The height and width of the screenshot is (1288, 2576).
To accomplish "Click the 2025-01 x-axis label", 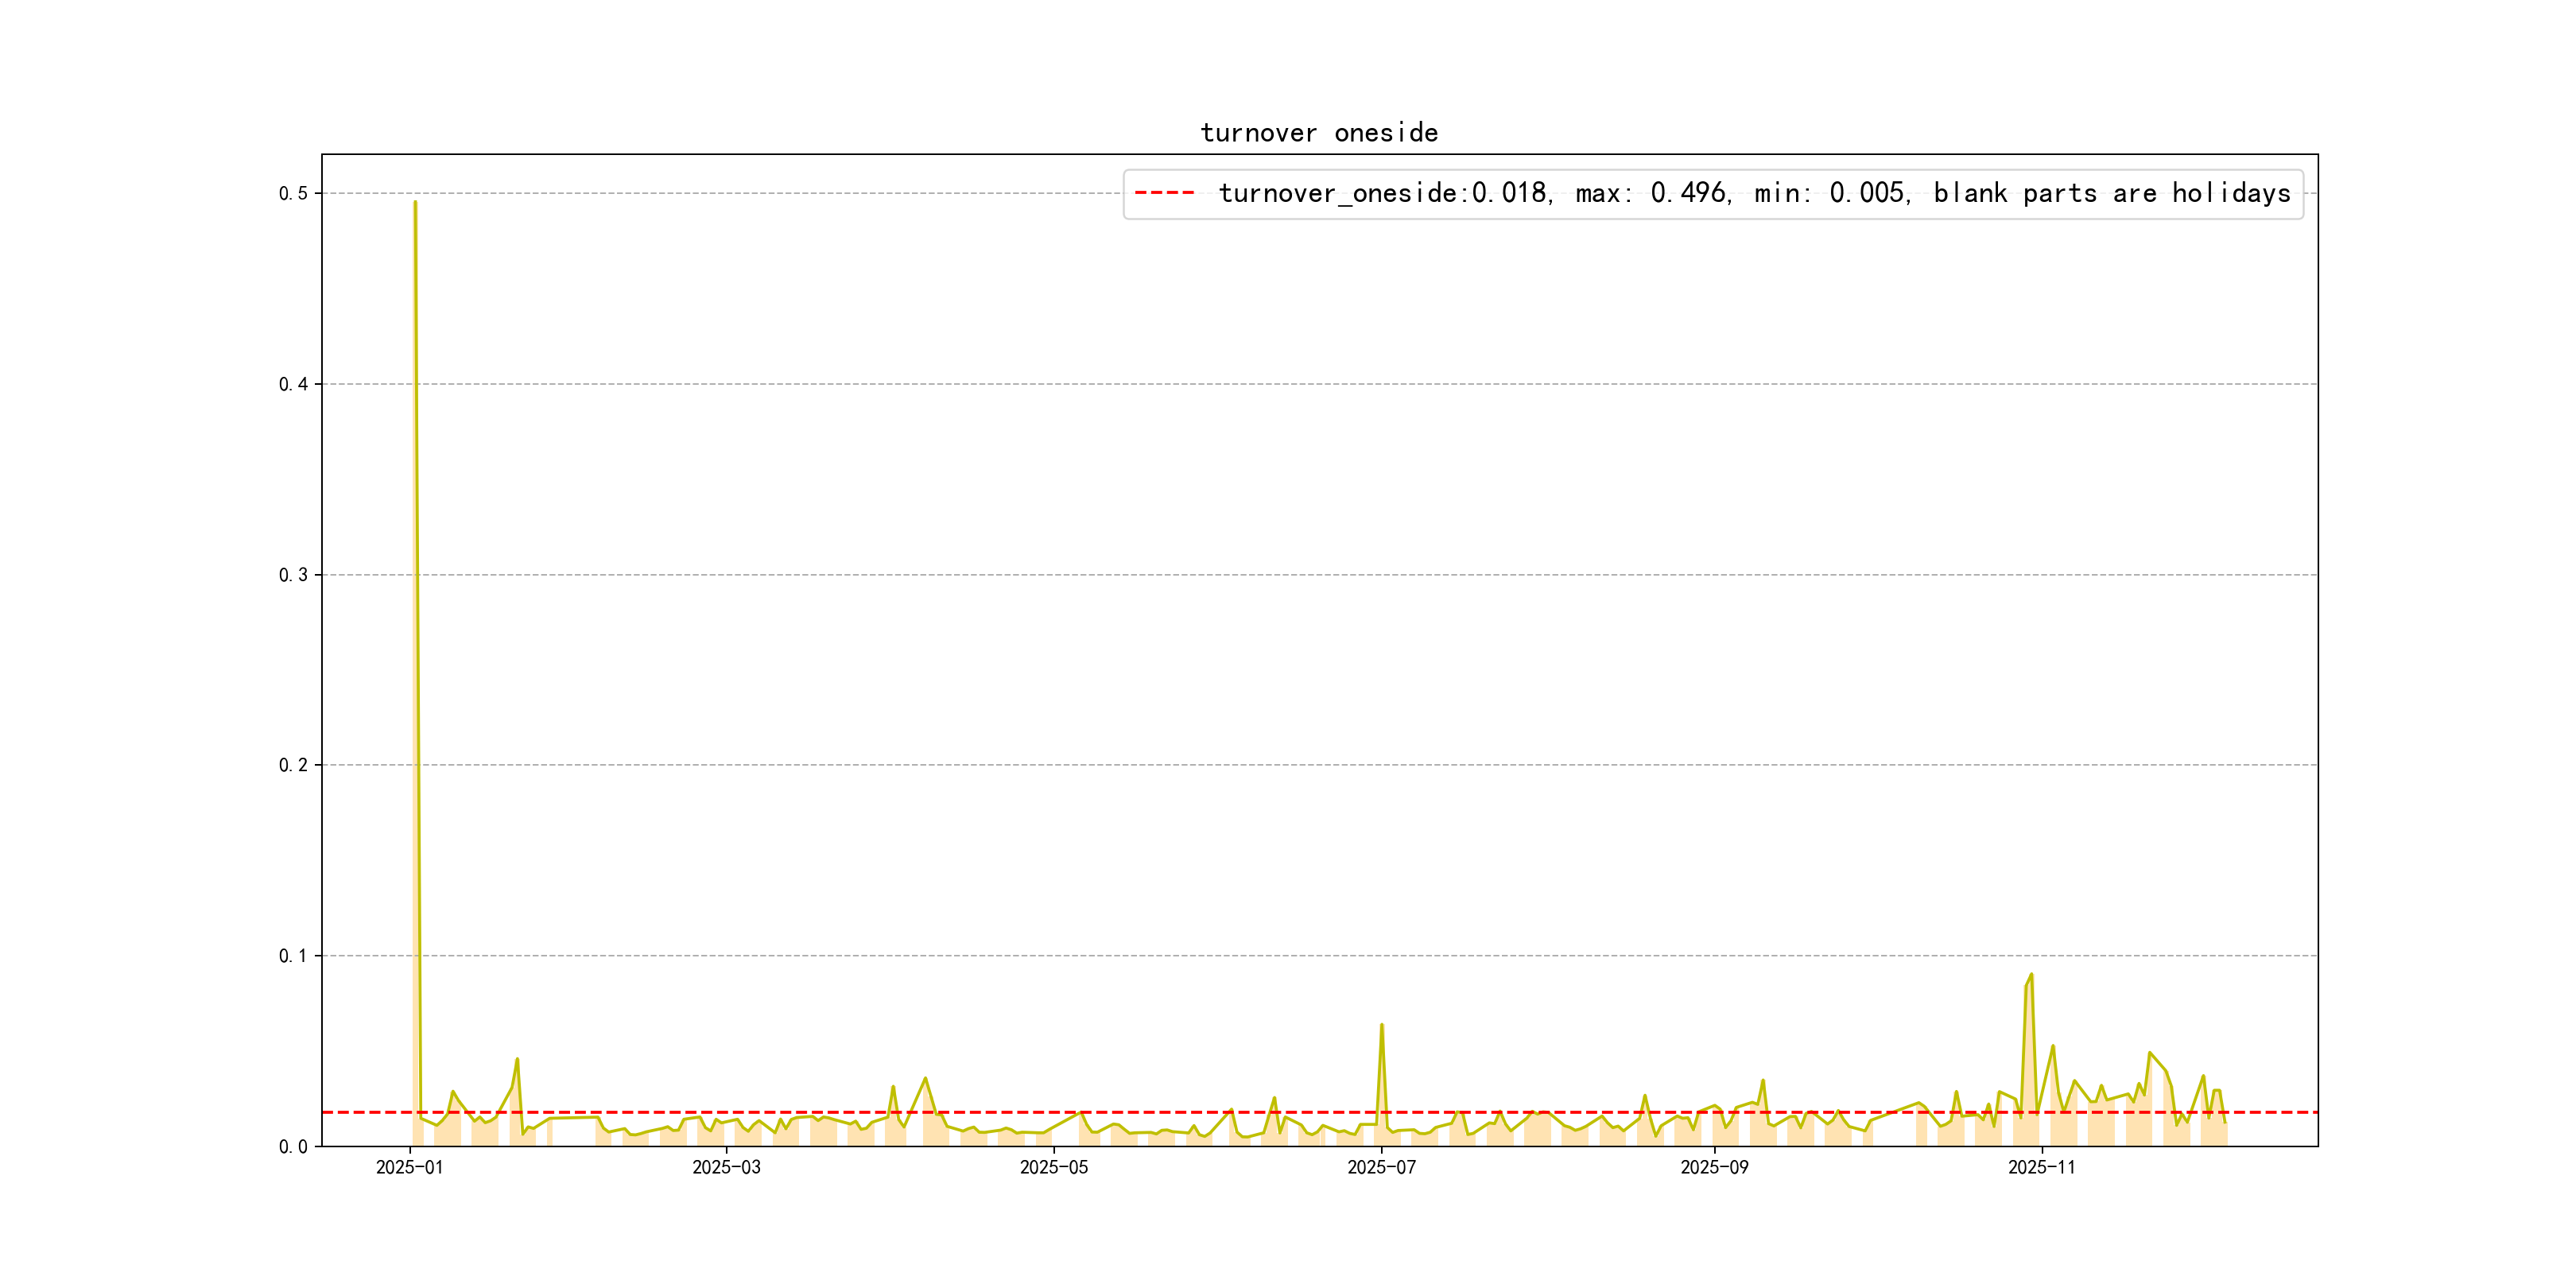I will click(409, 1167).
